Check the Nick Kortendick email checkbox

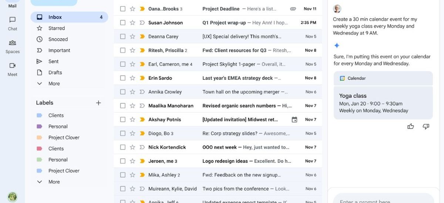[123, 147]
